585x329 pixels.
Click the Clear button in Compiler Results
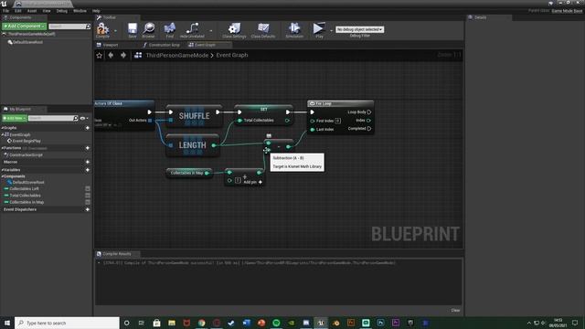pyautogui.click(x=455, y=311)
